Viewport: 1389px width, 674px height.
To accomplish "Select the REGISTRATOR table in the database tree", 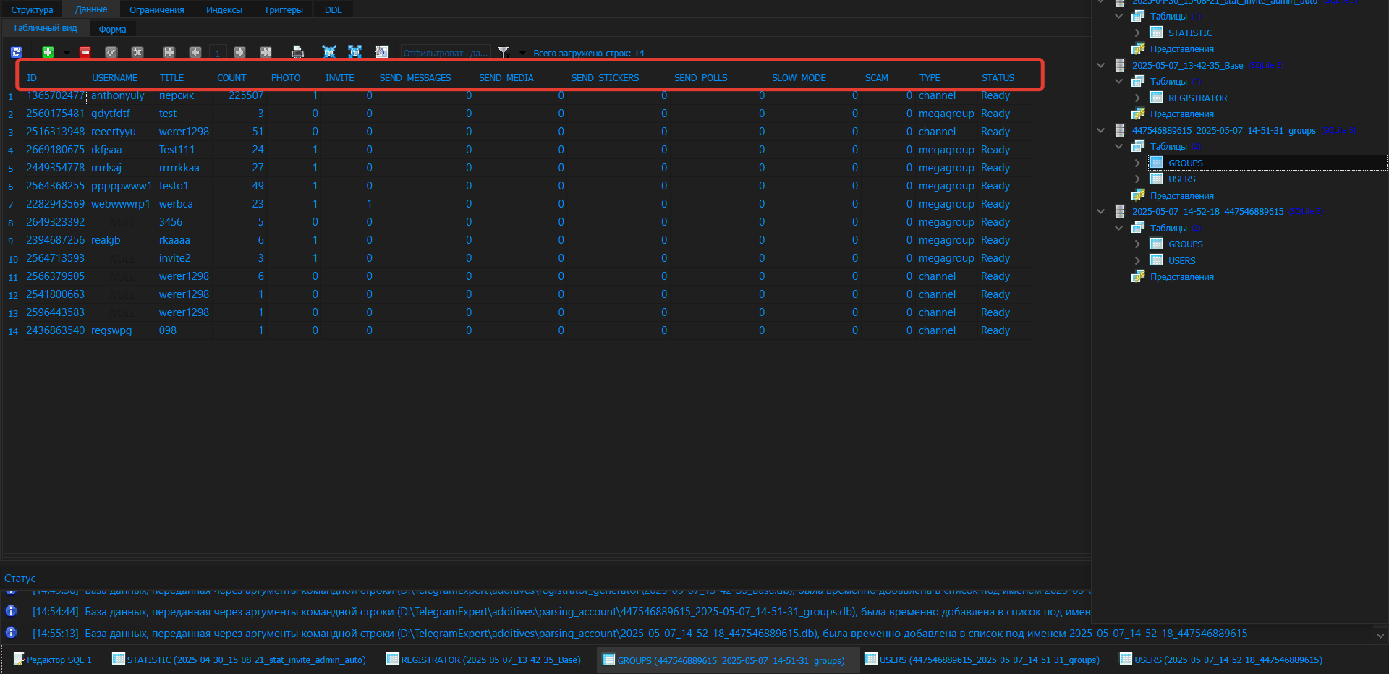I will (x=1197, y=97).
